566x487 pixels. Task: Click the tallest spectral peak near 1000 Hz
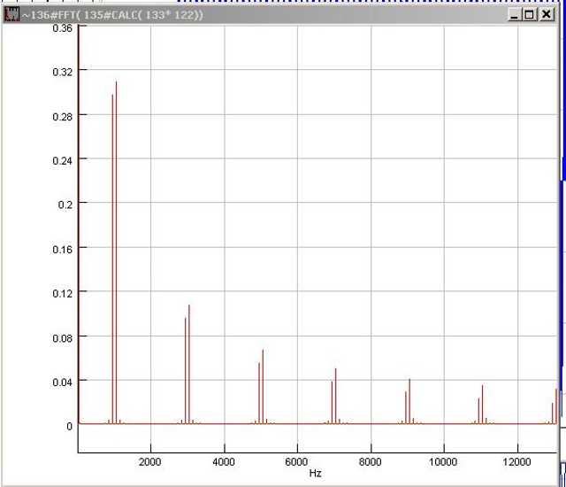click(x=116, y=252)
